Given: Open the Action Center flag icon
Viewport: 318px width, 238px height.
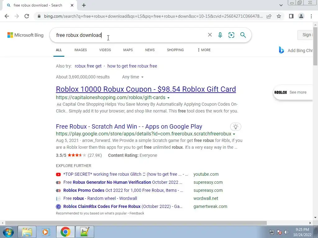Looking at the screenshot, I should coord(279,232).
